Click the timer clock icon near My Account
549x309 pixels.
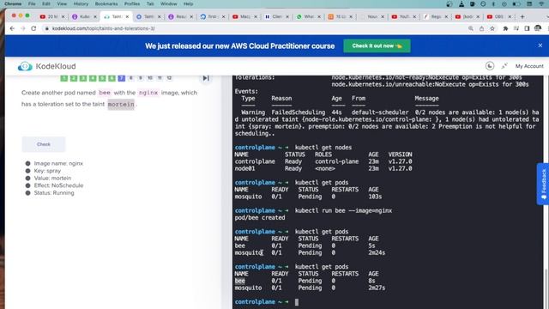point(490,66)
